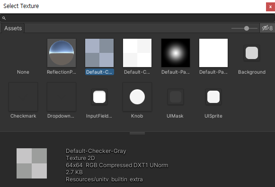Select the ReflectionProbe sphere texture thumbnail
Screen dimensions: 275x187
tap(62, 53)
